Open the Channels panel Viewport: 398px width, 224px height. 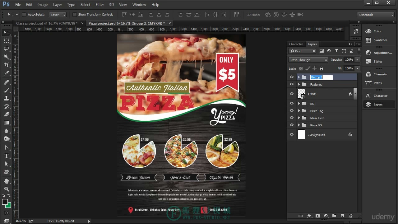379,74
